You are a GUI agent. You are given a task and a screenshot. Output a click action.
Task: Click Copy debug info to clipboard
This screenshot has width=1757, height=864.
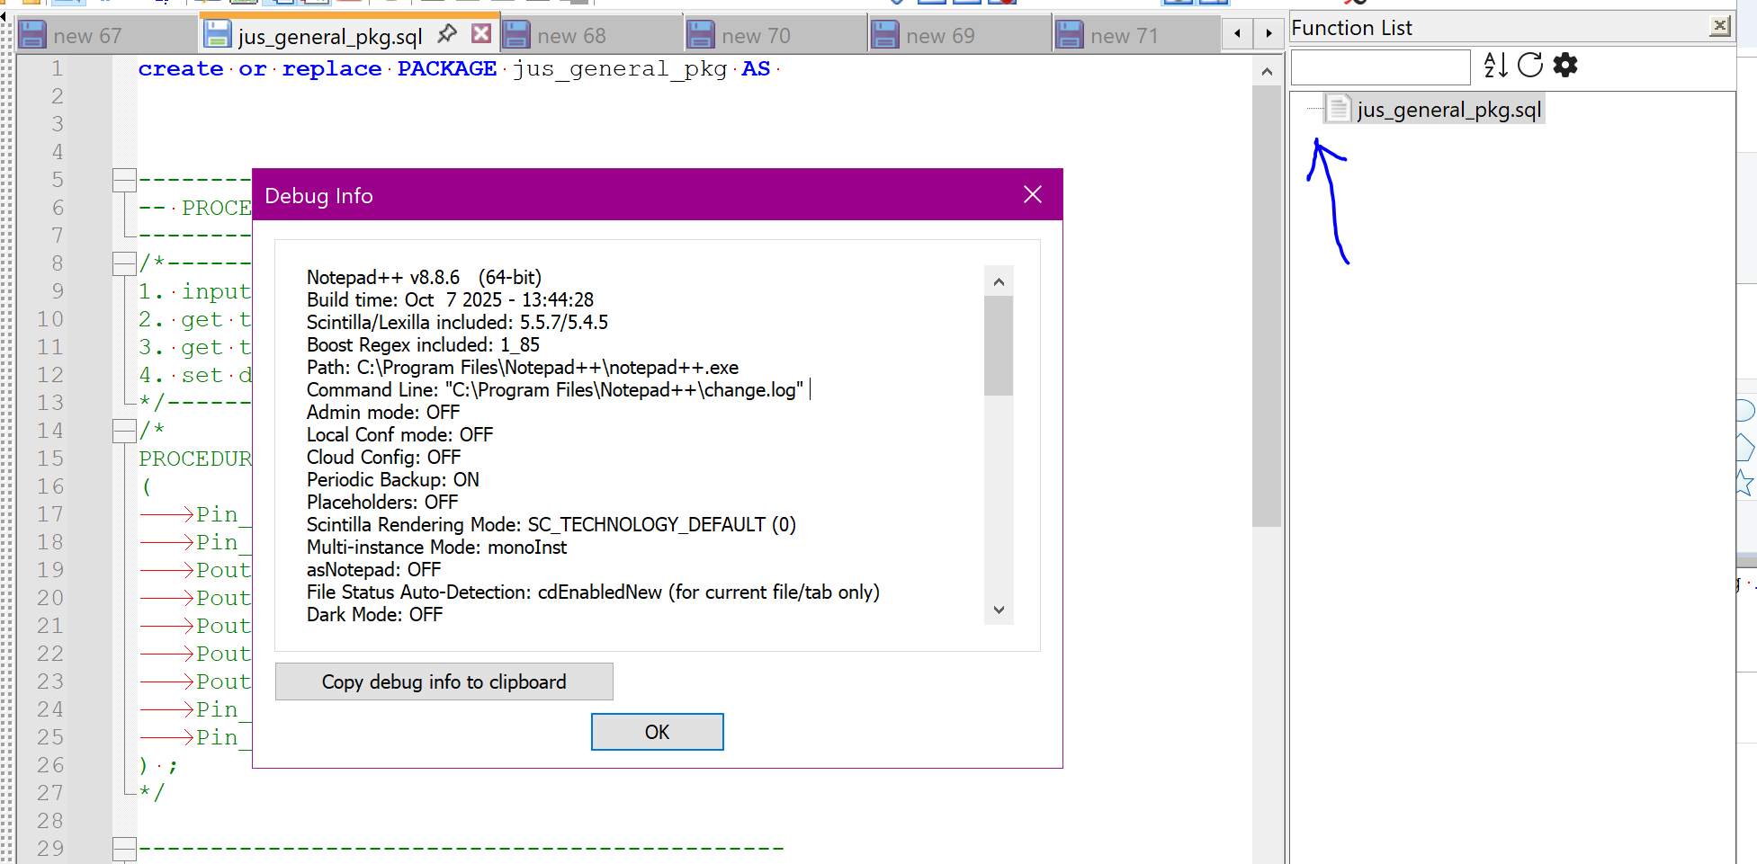[444, 681]
